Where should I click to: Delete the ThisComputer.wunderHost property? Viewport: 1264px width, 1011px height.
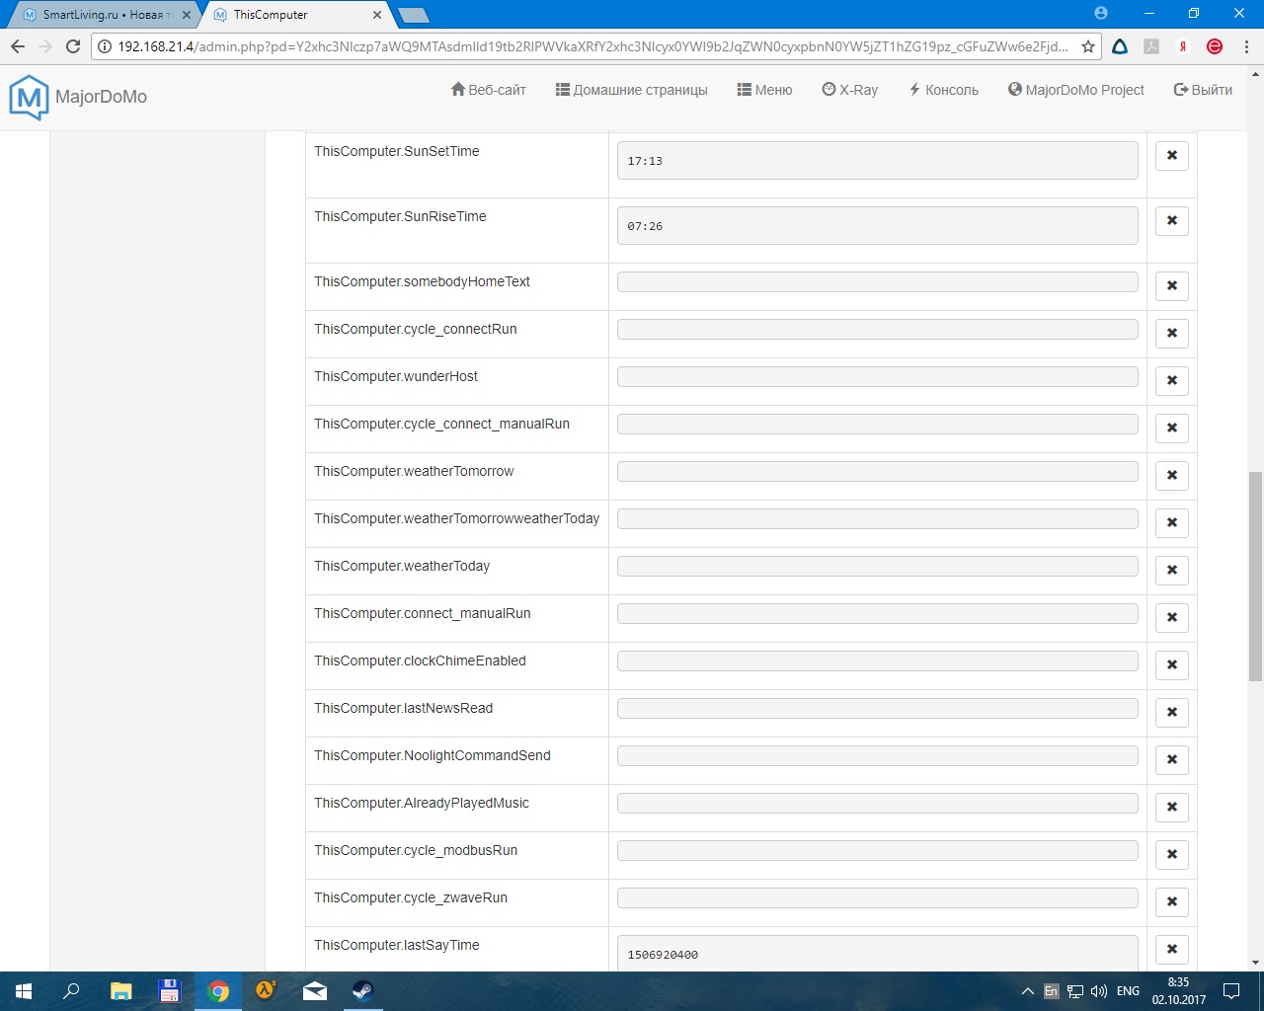(x=1171, y=380)
